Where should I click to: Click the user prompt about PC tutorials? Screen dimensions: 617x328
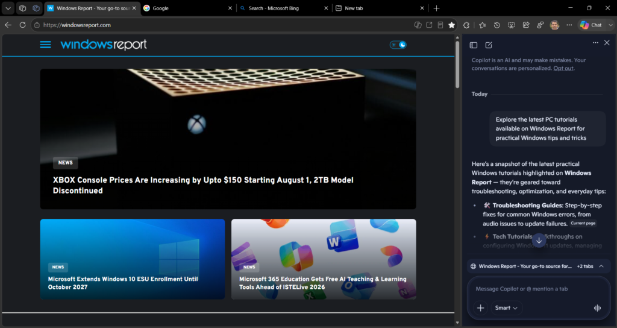(547, 129)
